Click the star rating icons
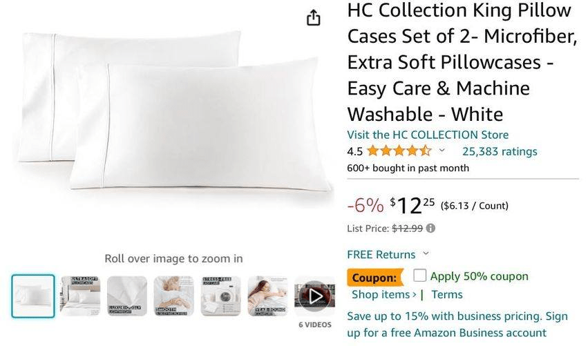588x346 pixels. click(399, 151)
